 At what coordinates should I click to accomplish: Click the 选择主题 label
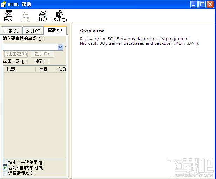(x=15, y=62)
